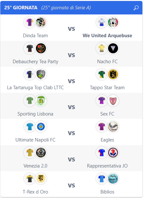Click La Tartaruga LTTC shield logo
The height and width of the screenshot is (198, 144).
point(41,74)
